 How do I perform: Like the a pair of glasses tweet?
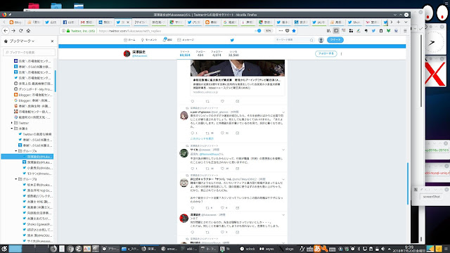pyautogui.click(x=222, y=133)
